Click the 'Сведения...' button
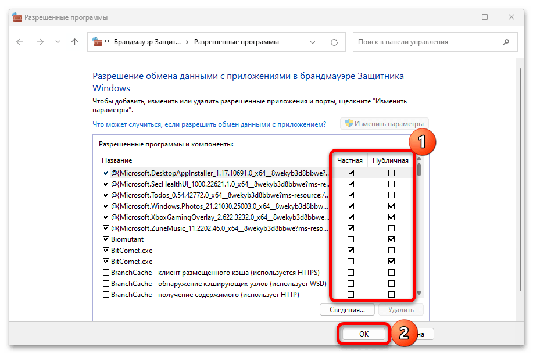Screen dimensions: 533x354 pyautogui.click(x=347, y=310)
